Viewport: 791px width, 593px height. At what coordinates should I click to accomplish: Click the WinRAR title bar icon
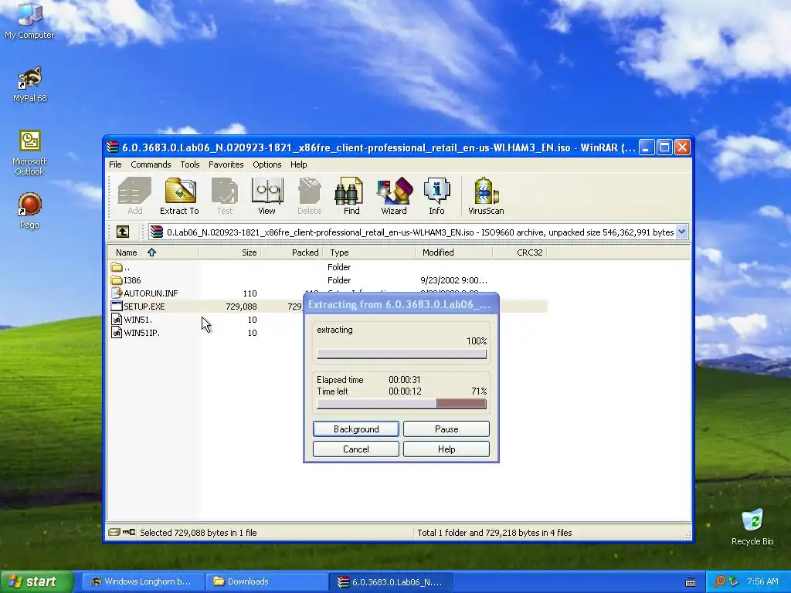[113, 147]
